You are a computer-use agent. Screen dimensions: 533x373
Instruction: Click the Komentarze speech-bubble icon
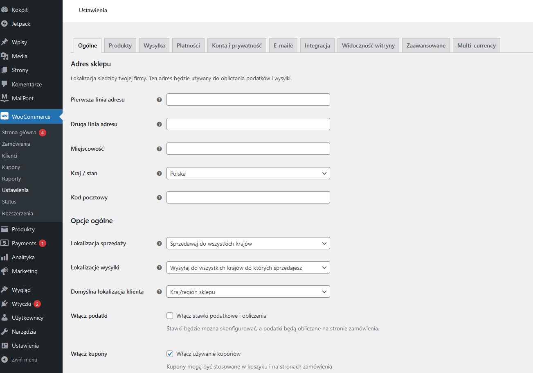pos(5,84)
